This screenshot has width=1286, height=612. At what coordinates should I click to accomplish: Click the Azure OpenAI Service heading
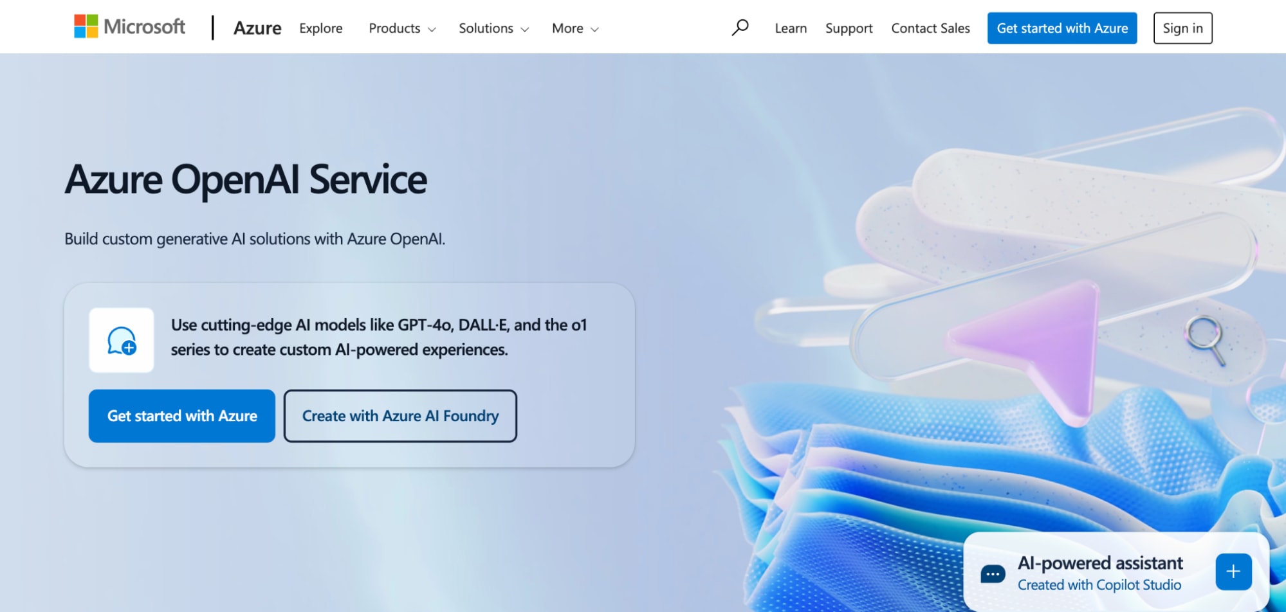click(x=246, y=179)
